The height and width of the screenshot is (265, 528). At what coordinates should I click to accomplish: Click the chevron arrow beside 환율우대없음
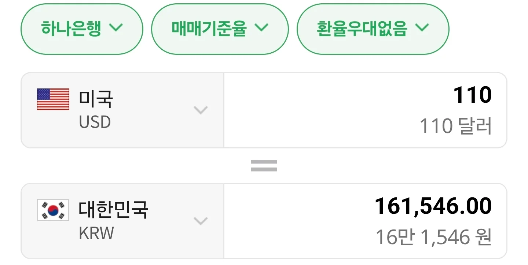pyautogui.click(x=422, y=28)
